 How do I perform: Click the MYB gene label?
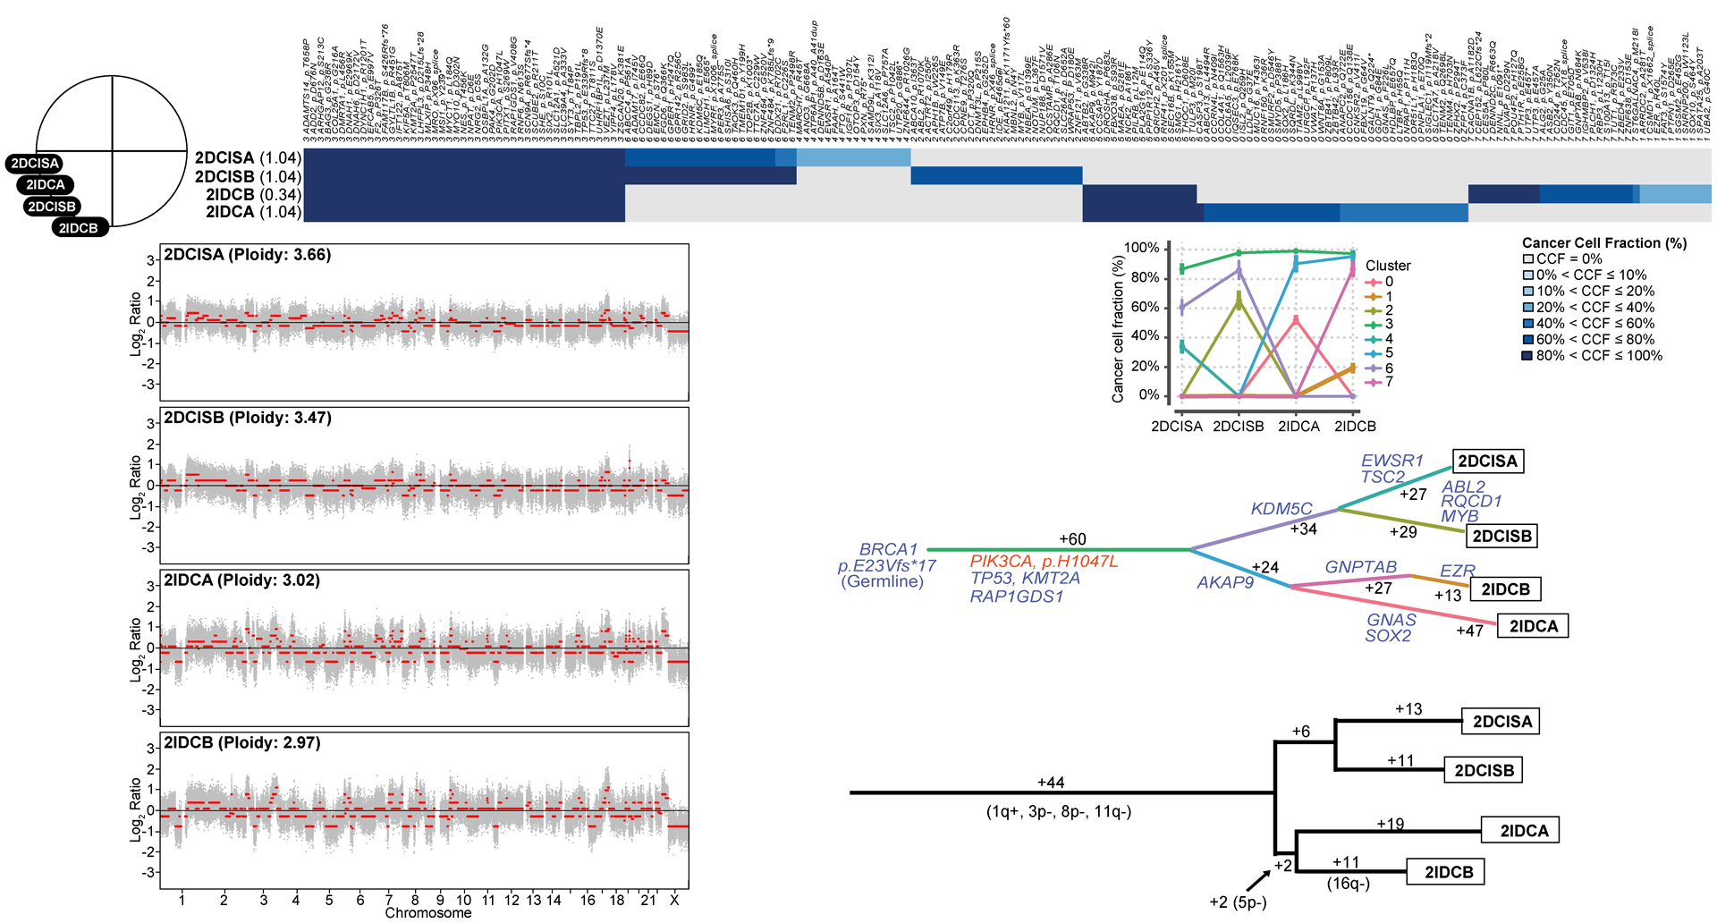point(1459,516)
